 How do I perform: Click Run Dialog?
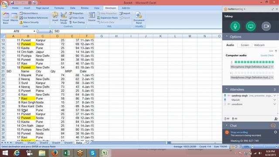(77, 22)
